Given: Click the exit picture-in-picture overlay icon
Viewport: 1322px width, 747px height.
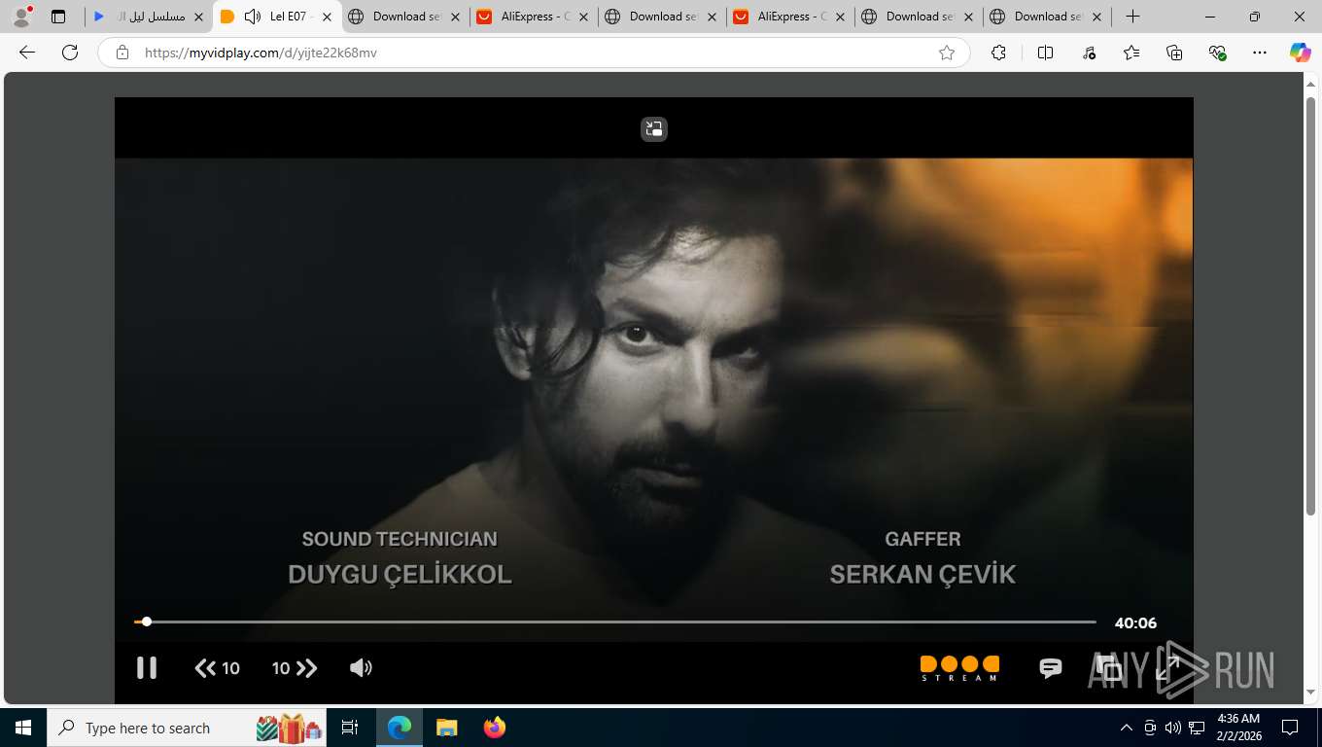Looking at the screenshot, I should point(654,128).
